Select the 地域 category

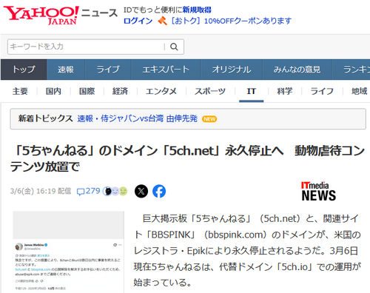[360, 91]
